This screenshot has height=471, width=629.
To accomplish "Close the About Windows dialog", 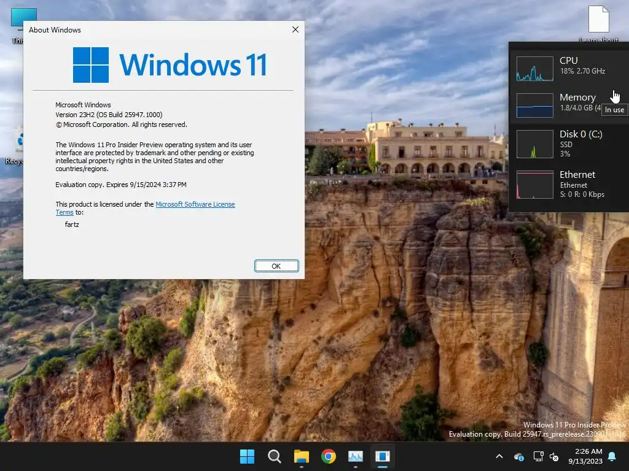I will click(x=295, y=29).
